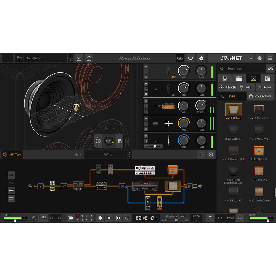Switch to the SPEAKER tab

click(228, 87)
